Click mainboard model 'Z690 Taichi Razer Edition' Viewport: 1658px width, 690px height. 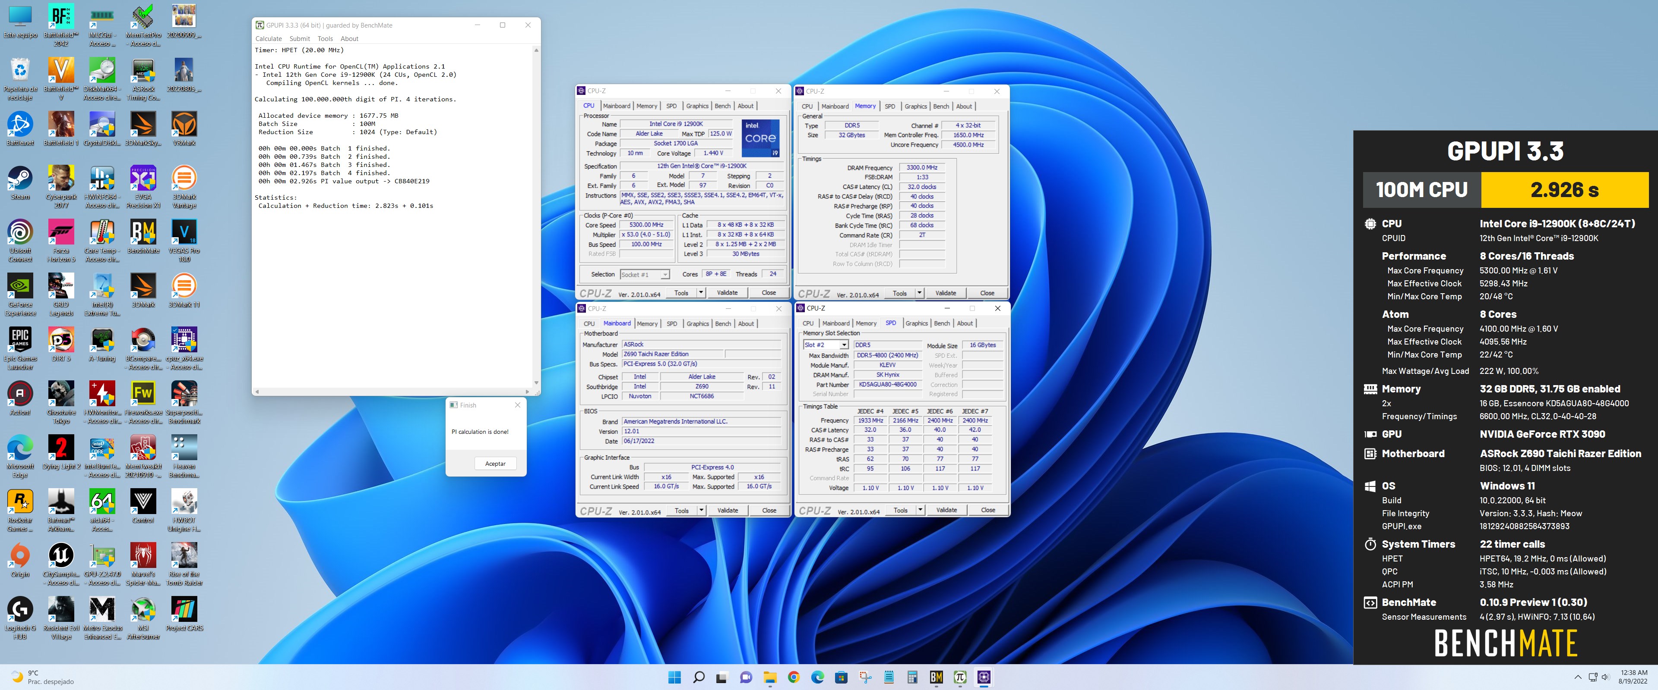click(672, 354)
